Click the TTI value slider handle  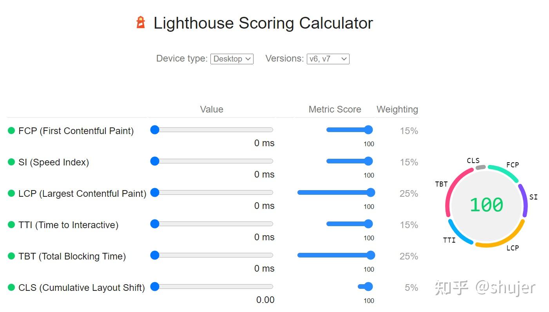click(154, 224)
